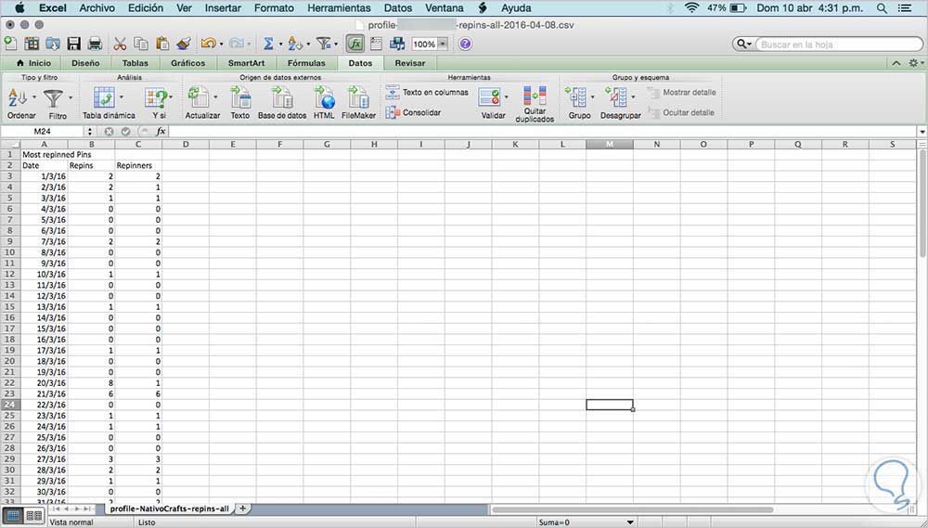The width and height of the screenshot is (928, 528).
Task: Open the Ventana menu
Action: pyautogui.click(x=444, y=8)
